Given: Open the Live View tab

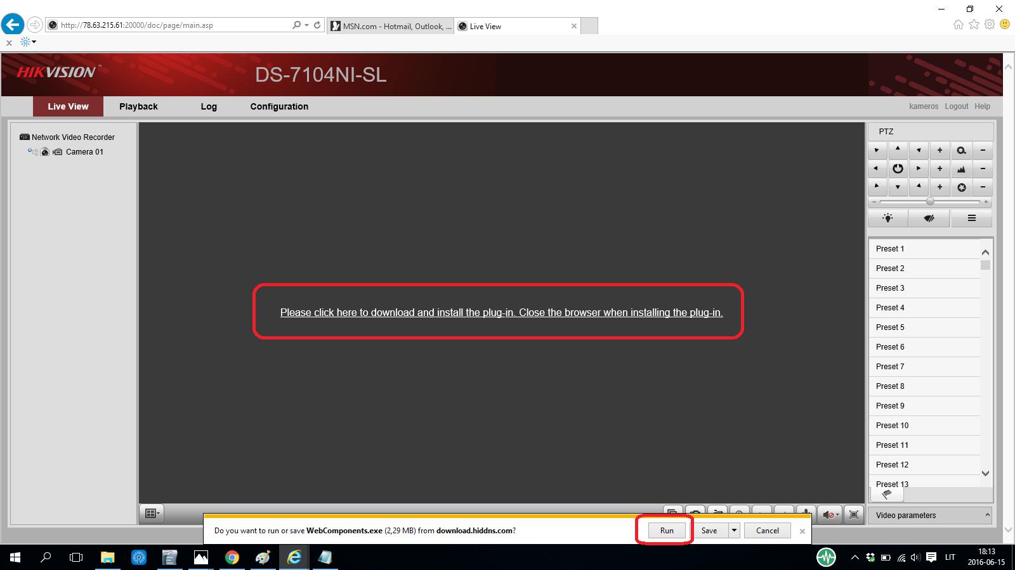Looking at the screenshot, I should [68, 106].
